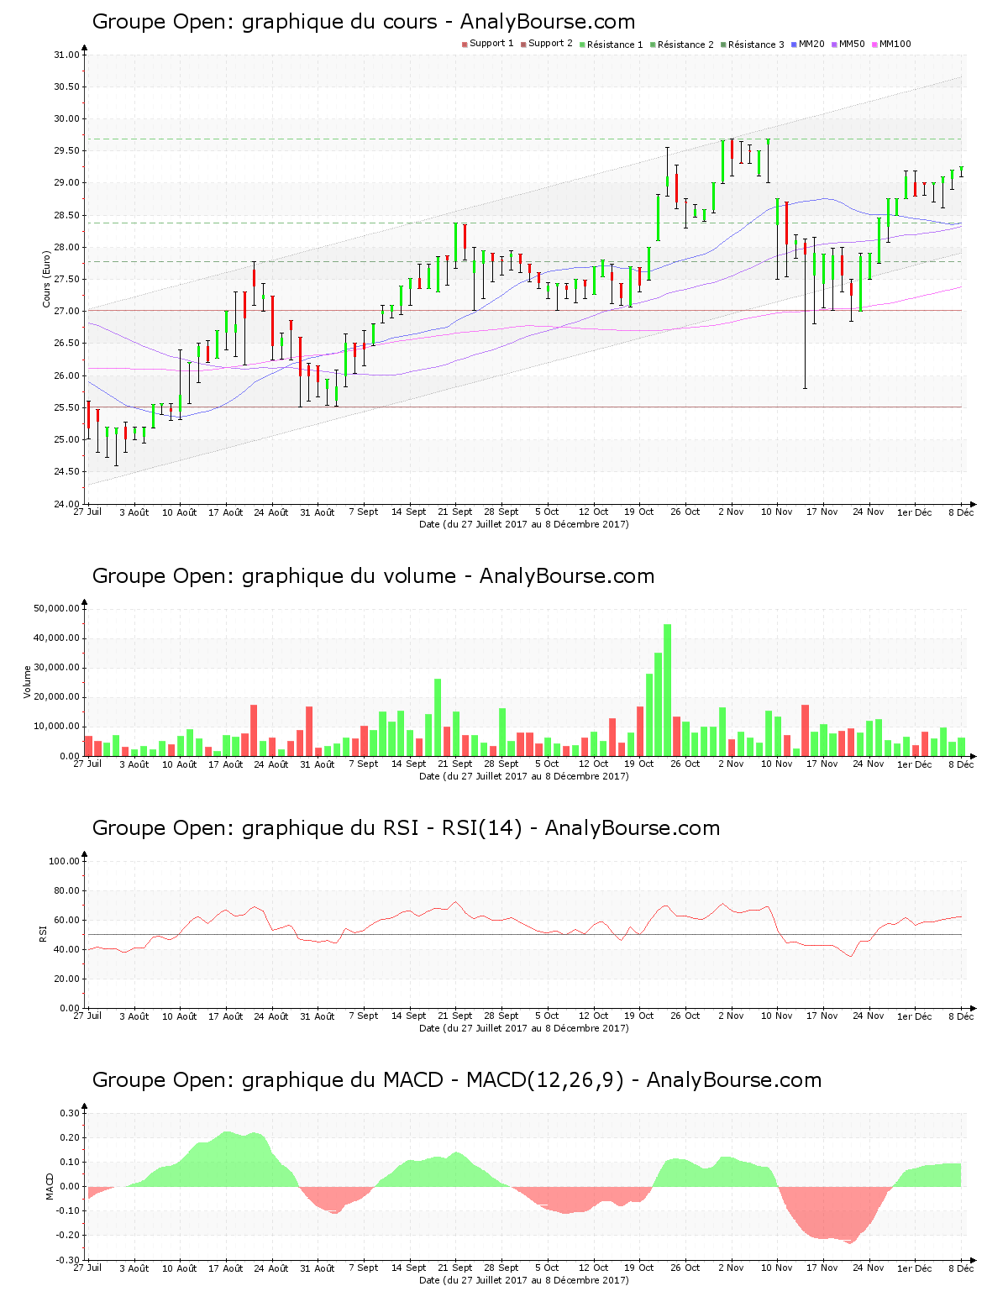Click '7 Sept' date on RSI chart
This screenshot has width=1008, height=1302.
click(363, 1016)
